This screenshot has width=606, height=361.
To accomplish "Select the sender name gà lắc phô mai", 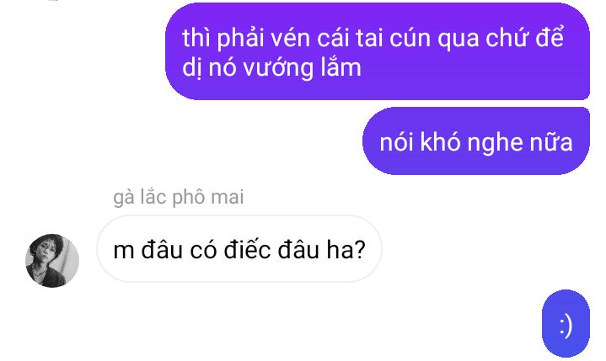I will 178,198.
